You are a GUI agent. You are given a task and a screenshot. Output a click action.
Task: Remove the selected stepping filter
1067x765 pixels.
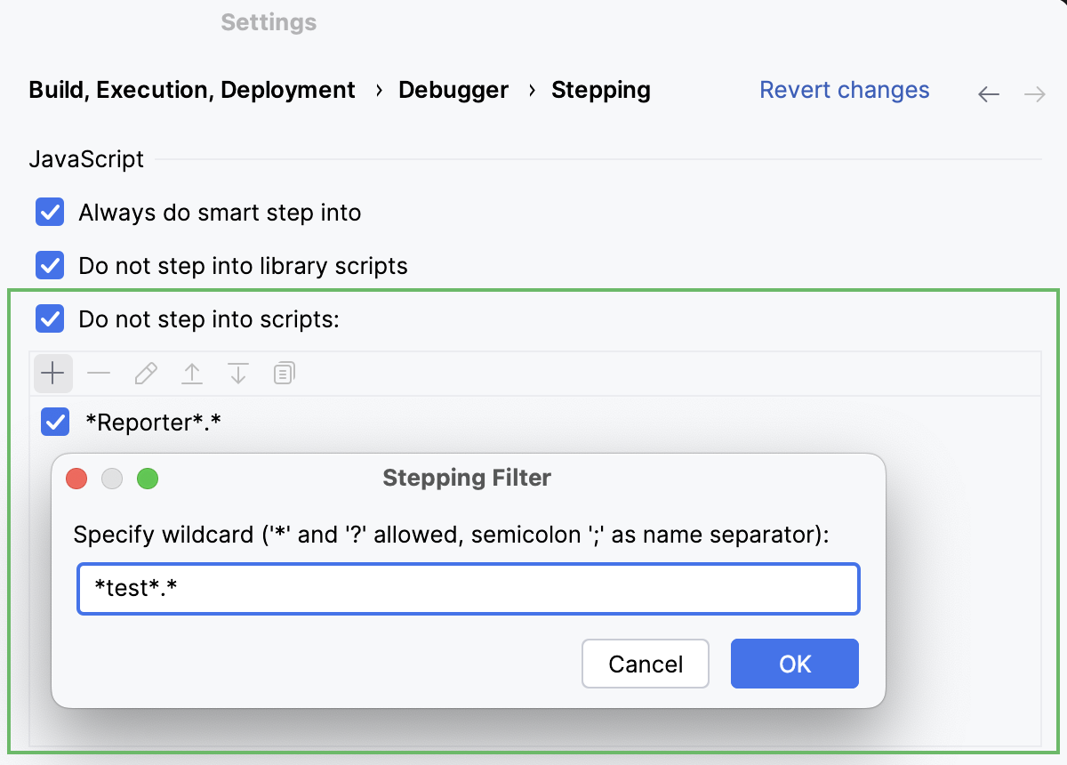point(99,373)
